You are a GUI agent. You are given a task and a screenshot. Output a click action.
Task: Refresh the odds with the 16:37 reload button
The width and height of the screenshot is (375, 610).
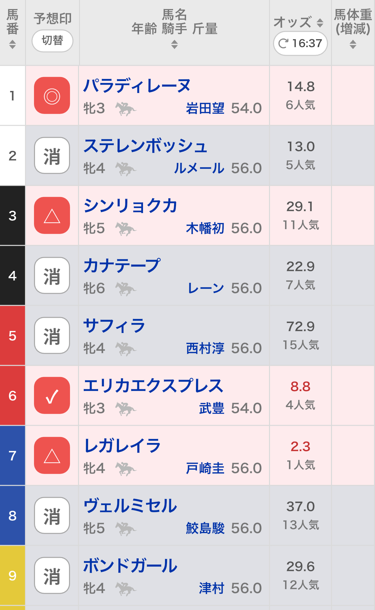tap(300, 43)
